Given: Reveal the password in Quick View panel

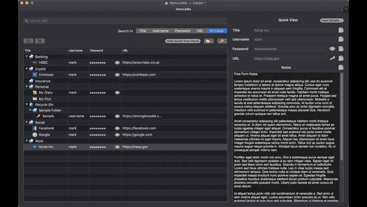Looking at the screenshot, I should (x=332, y=49).
